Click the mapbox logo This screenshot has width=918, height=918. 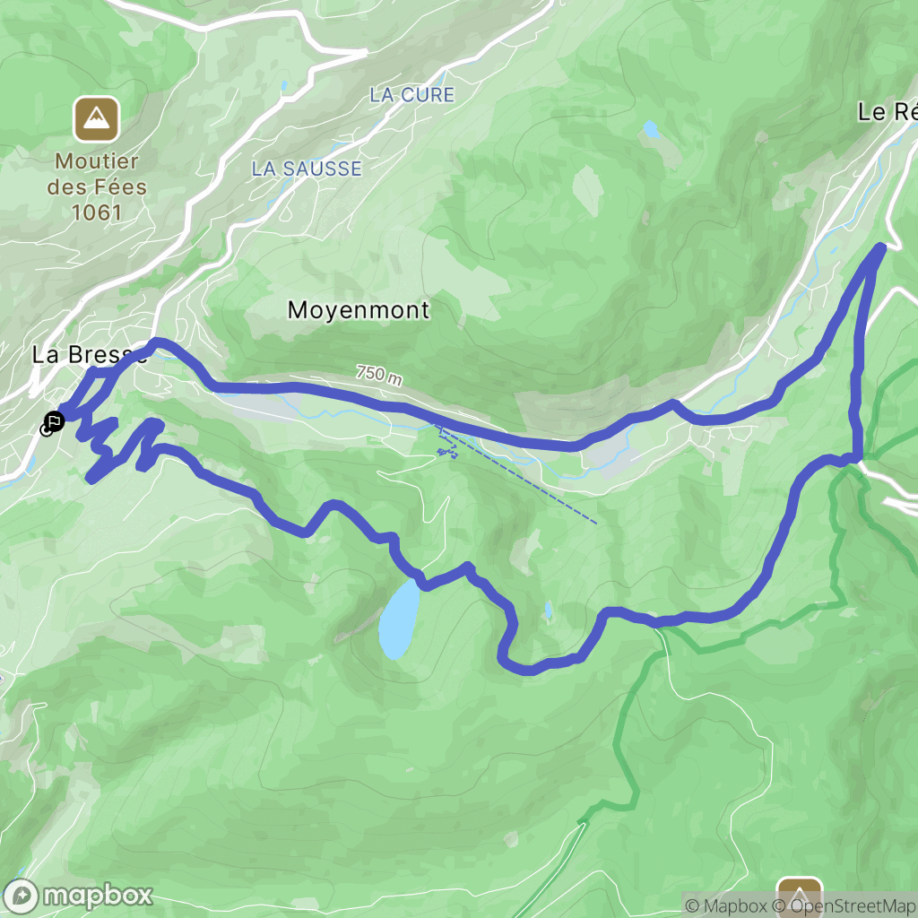[77, 896]
